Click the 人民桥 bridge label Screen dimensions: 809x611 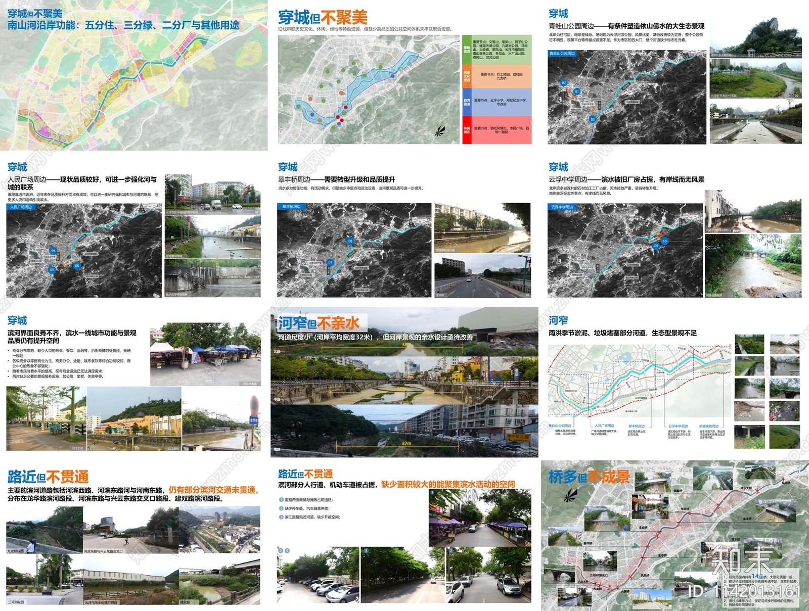625,591
